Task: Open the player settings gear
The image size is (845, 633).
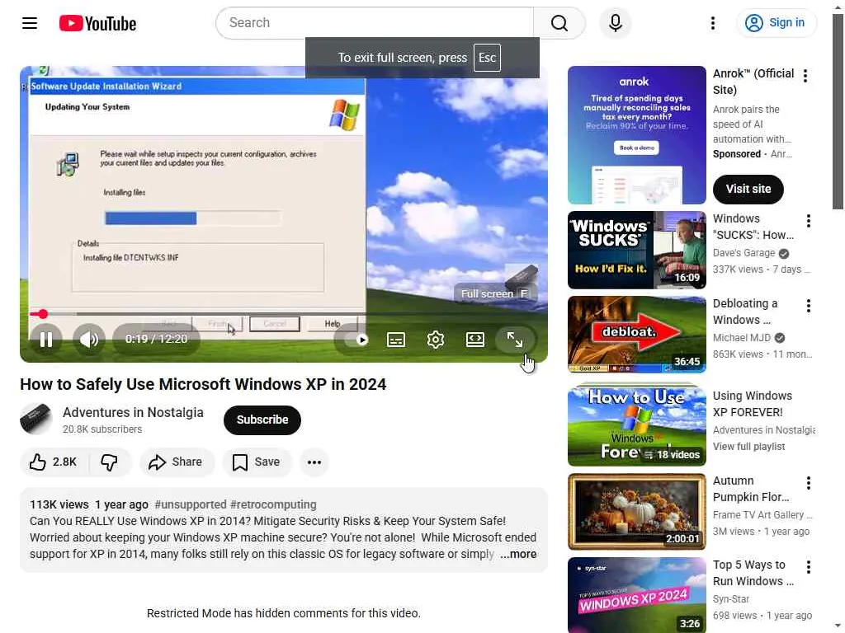Action: 436,340
